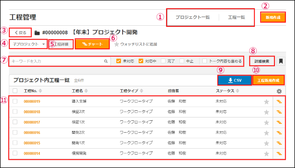Screen dimensions: 295x168
Task: Enable the 中止 status checkbox
Action: 182,61
